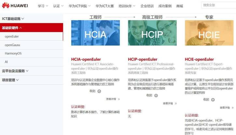Viewport: 236px width, 135px height.
Task: Expand the 华为ICT学院 menu
Action: coord(80,6)
